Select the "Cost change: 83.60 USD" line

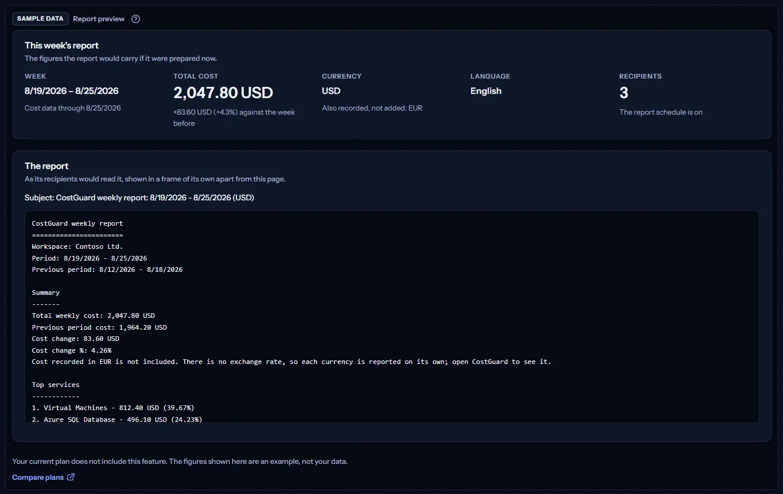(x=76, y=339)
